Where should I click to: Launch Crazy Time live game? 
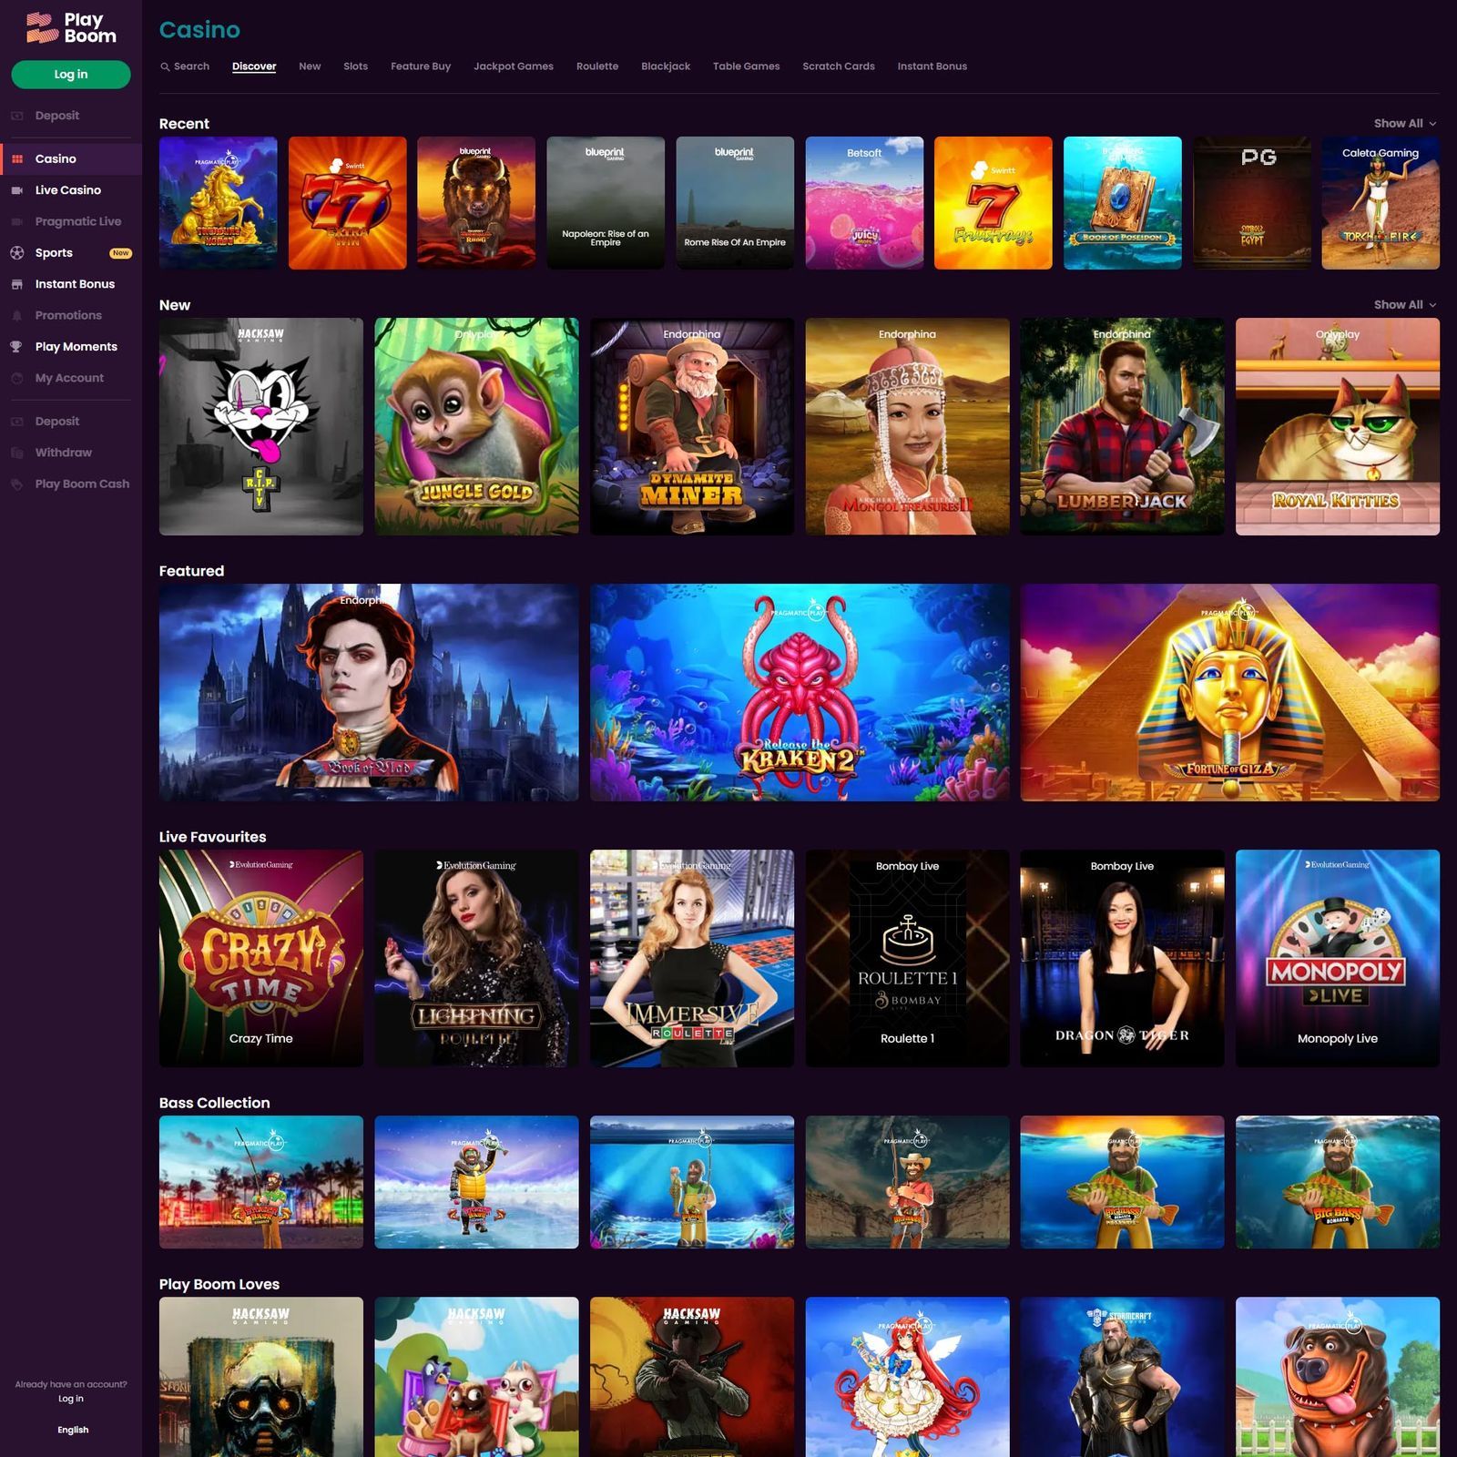261,959
